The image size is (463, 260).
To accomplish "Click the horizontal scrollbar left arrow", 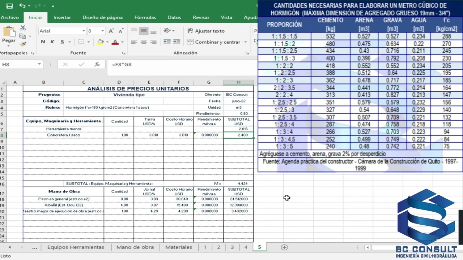I will point(368,247).
